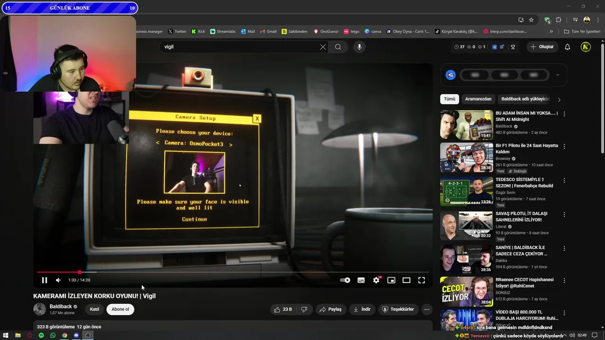Toggle theater mode view

click(406, 280)
